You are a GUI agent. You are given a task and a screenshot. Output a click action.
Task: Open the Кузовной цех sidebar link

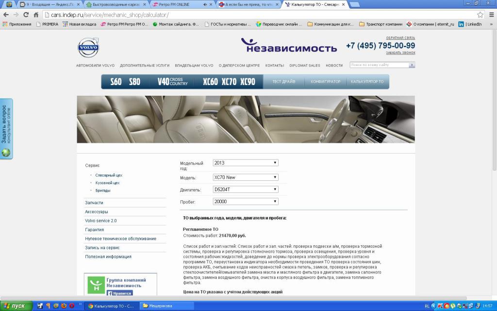tap(107, 183)
